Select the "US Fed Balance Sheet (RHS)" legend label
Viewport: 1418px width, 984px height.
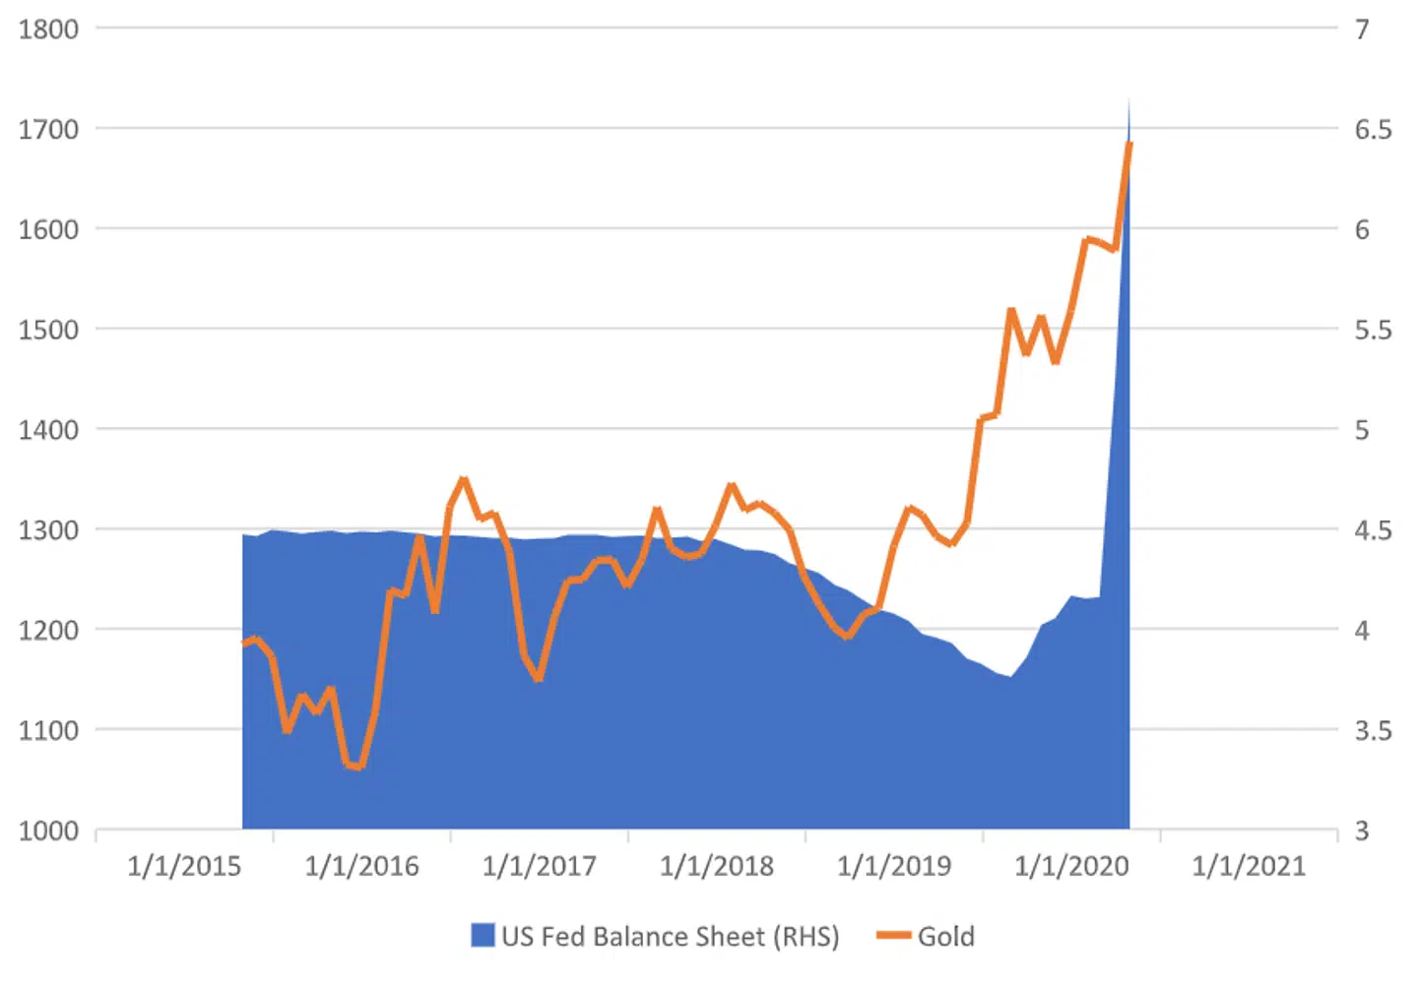670,936
